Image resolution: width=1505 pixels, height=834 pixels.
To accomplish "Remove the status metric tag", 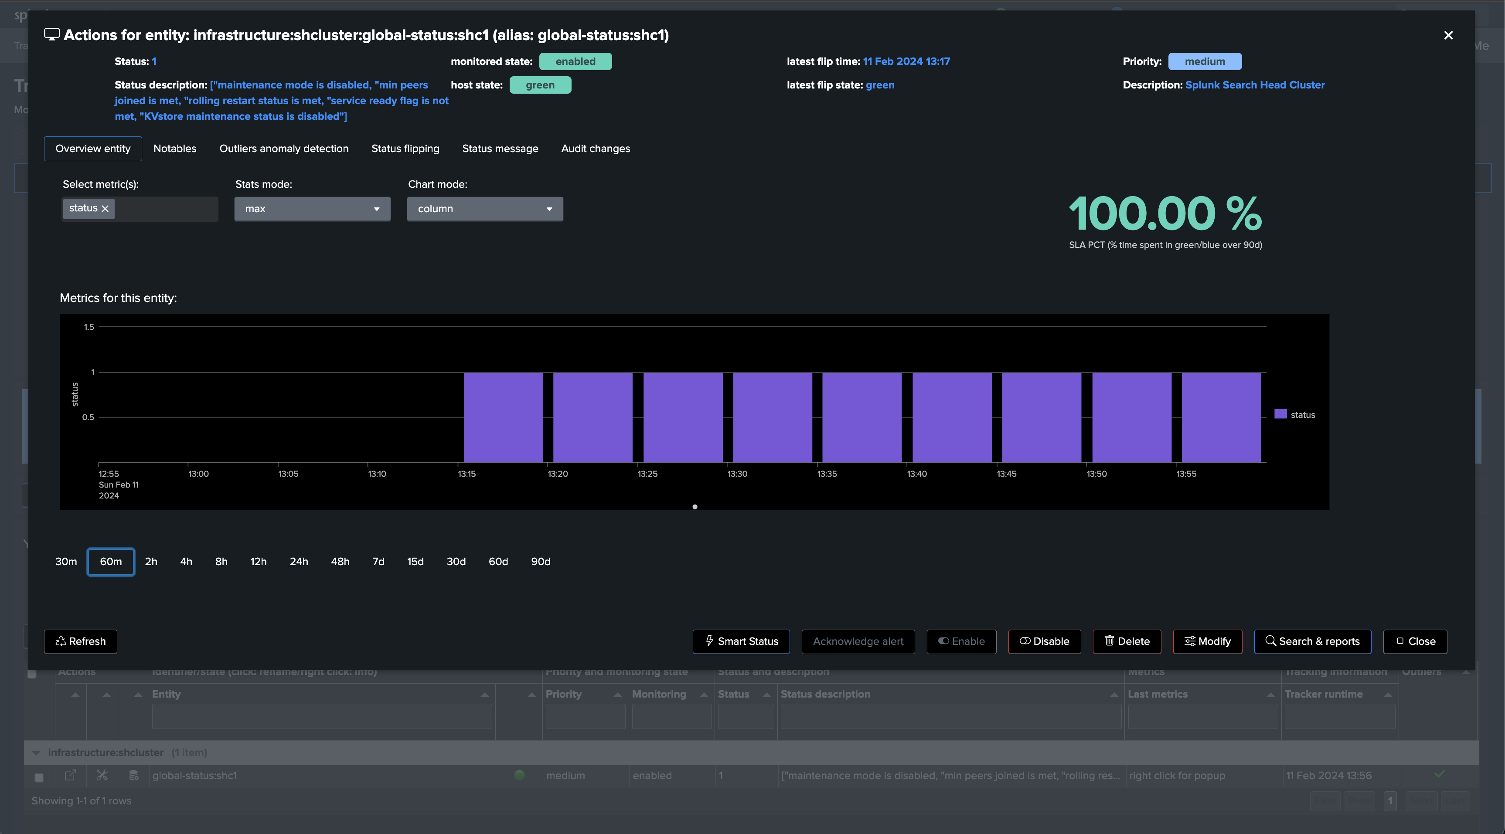I will click(x=105, y=208).
